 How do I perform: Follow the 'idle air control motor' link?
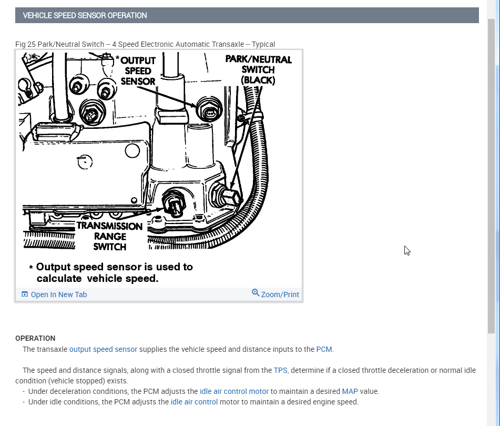pyautogui.click(x=234, y=391)
